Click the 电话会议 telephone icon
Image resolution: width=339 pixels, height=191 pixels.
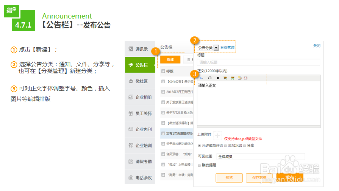click(x=131, y=178)
